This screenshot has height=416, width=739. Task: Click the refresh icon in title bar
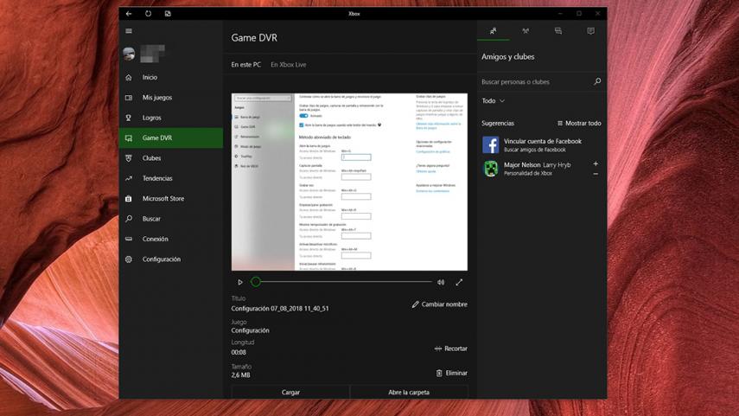coord(148,14)
